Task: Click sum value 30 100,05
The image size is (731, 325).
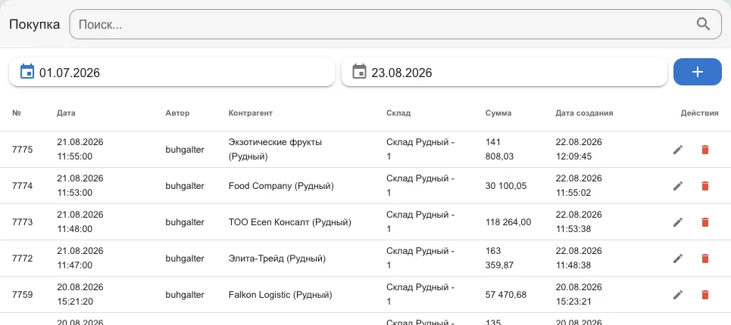Action: [x=506, y=186]
